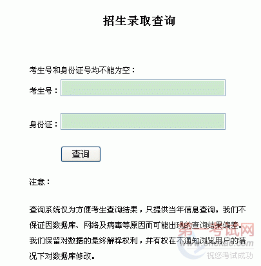The image size is (261, 266).
Task: Click the 招生录取查询 page heading
Action: 139,21
